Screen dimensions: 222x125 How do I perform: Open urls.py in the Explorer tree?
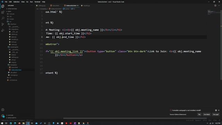[14, 60]
